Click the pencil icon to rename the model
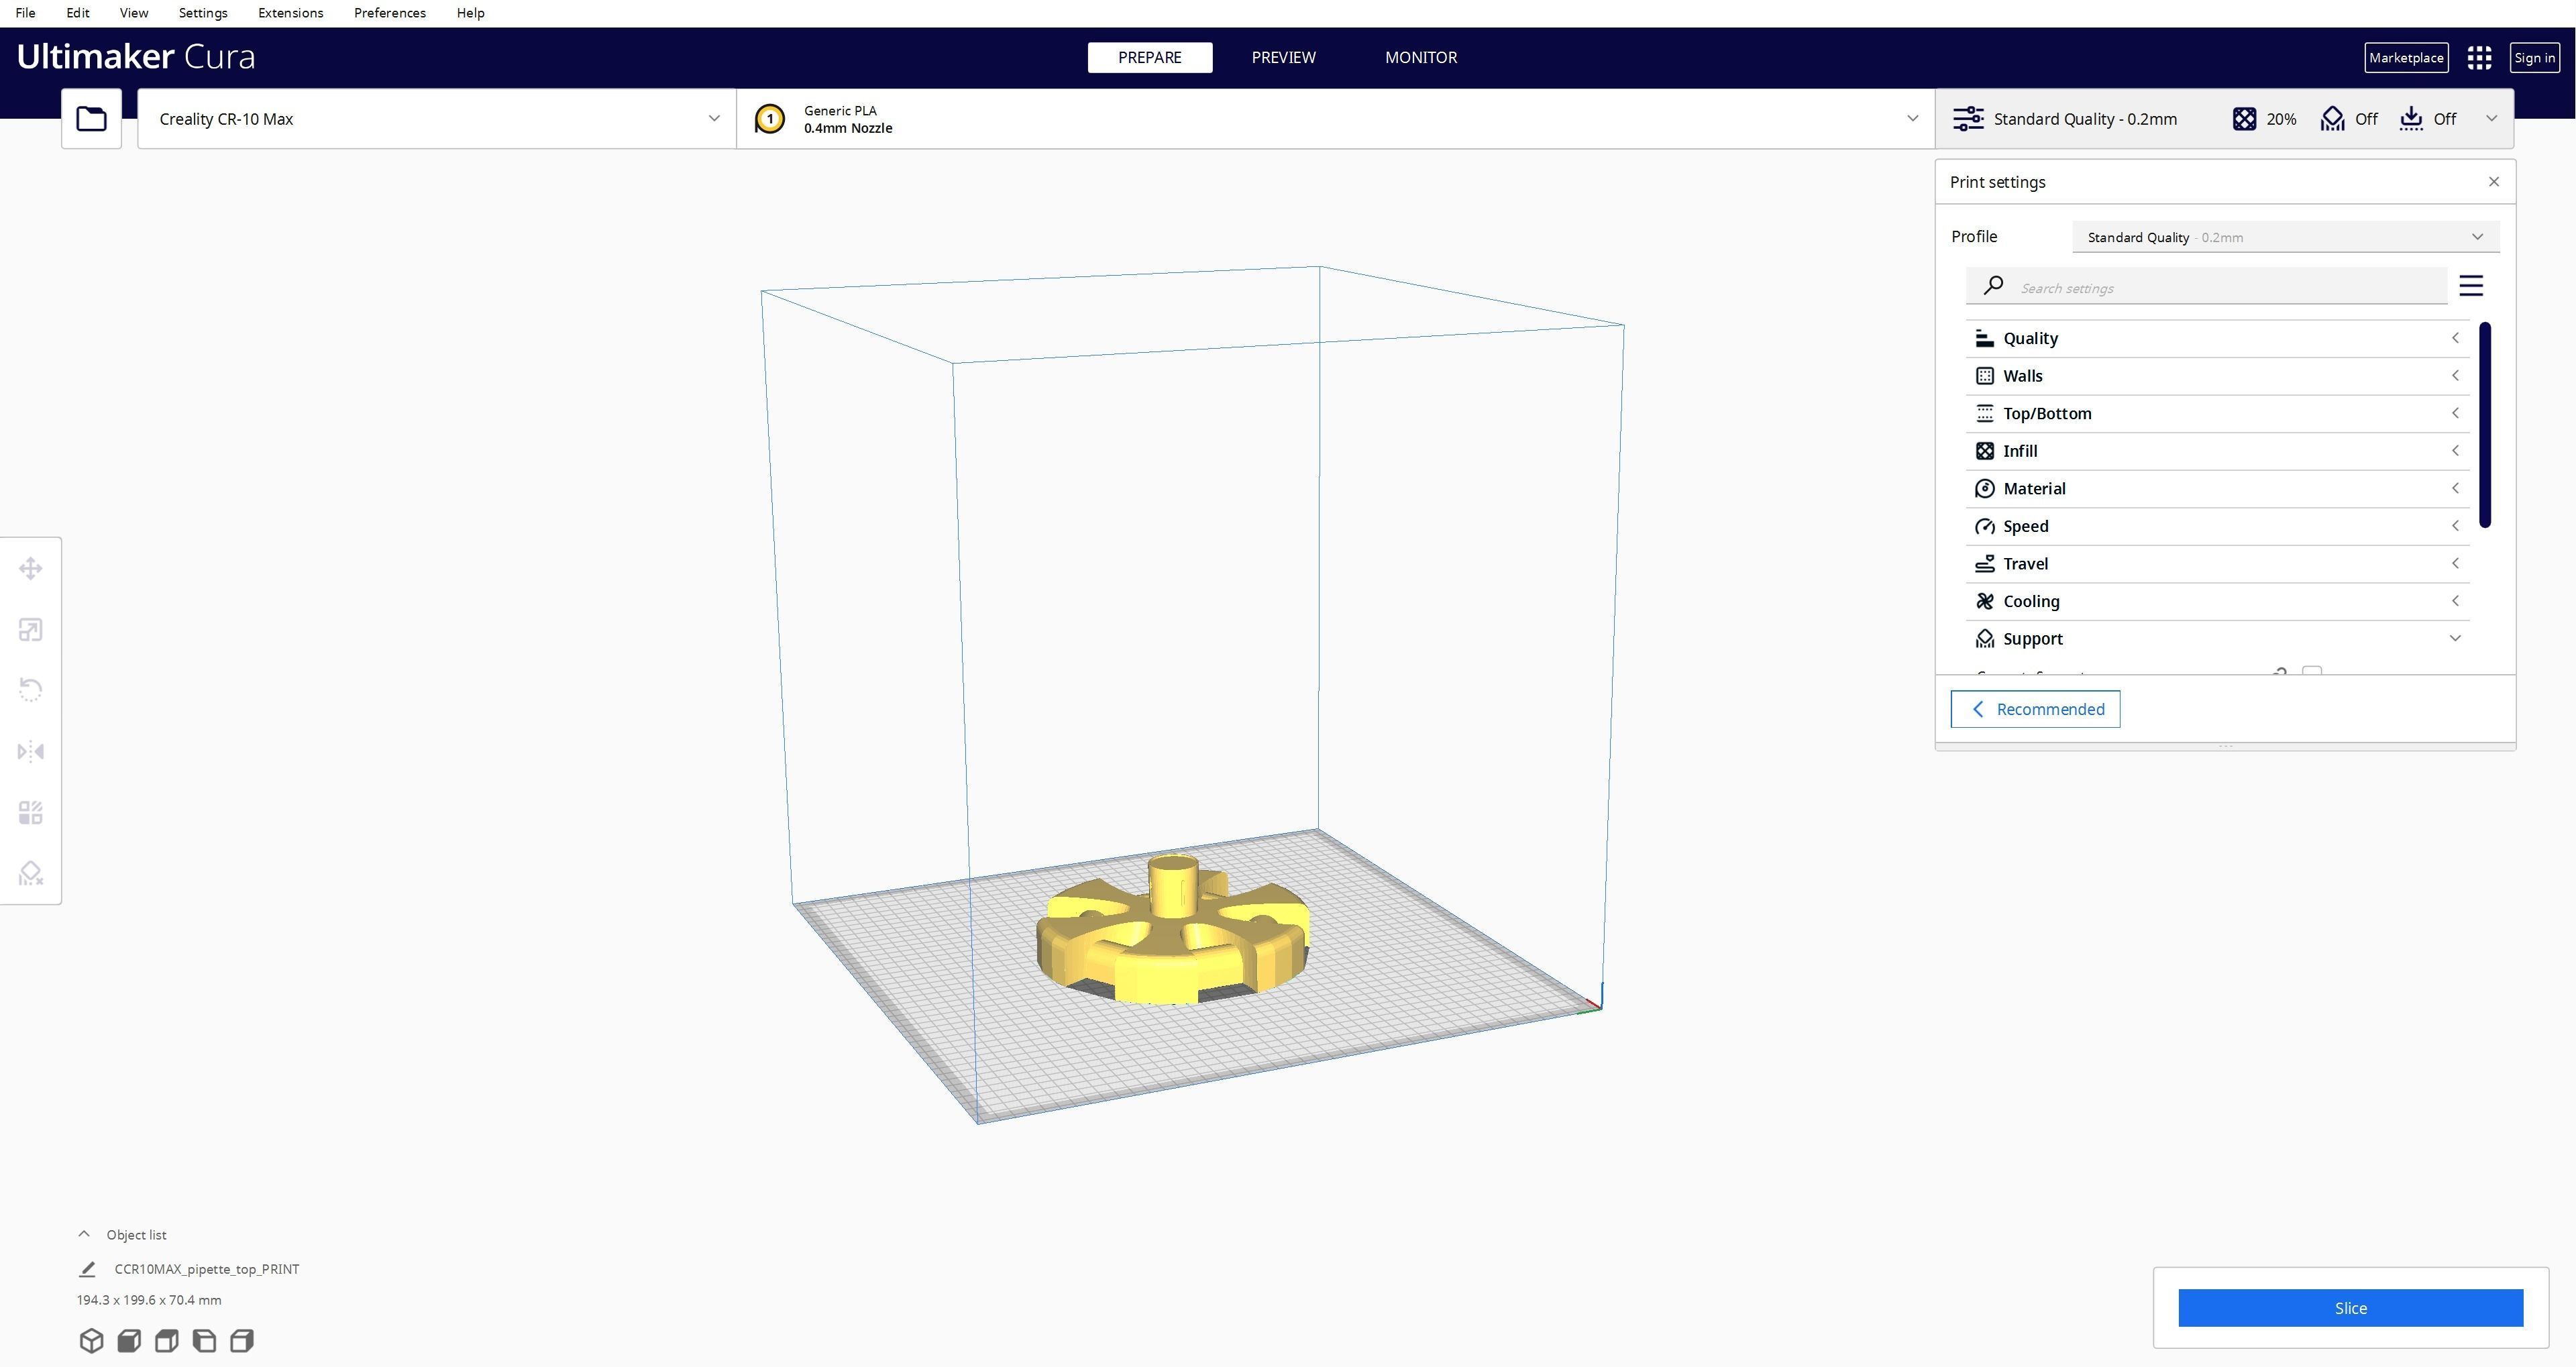Viewport: 2576px width, 1367px height. coord(87,1269)
